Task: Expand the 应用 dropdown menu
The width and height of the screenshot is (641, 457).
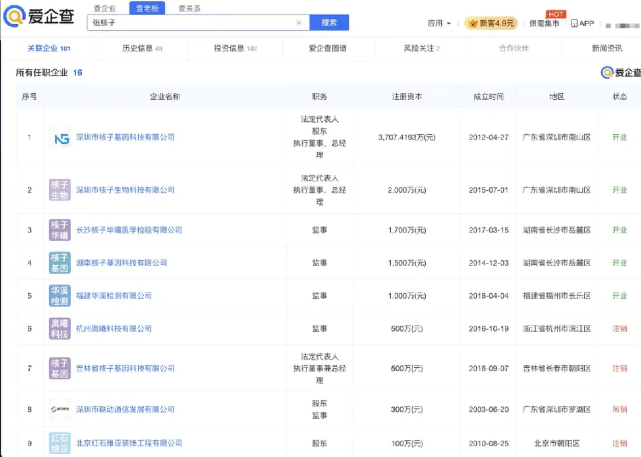Action: (x=439, y=23)
